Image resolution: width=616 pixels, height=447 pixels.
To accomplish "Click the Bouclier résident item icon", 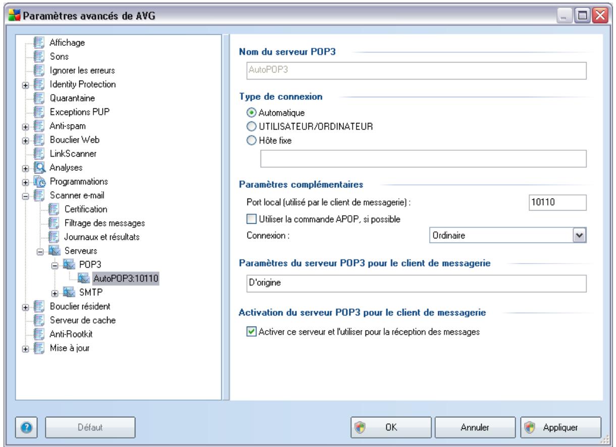I will (38, 305).
